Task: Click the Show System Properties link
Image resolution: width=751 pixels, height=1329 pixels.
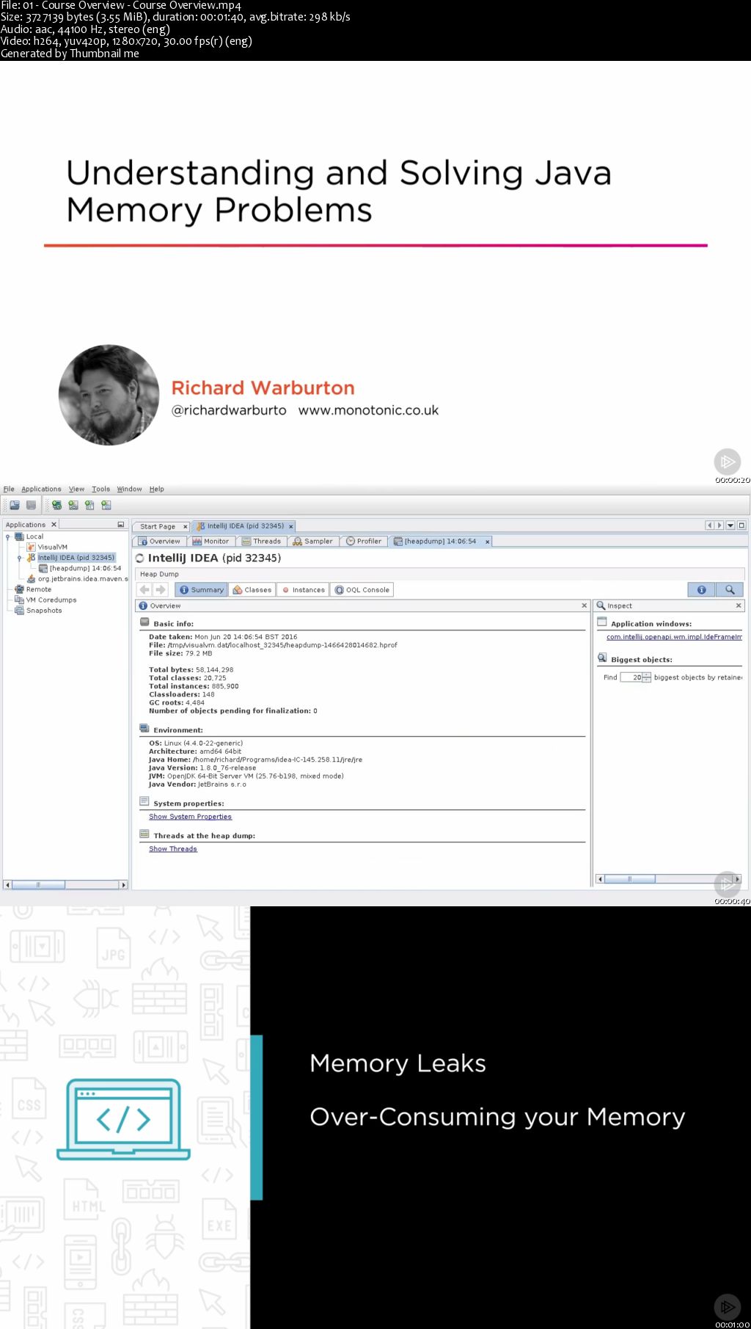Action: (190, 817)
